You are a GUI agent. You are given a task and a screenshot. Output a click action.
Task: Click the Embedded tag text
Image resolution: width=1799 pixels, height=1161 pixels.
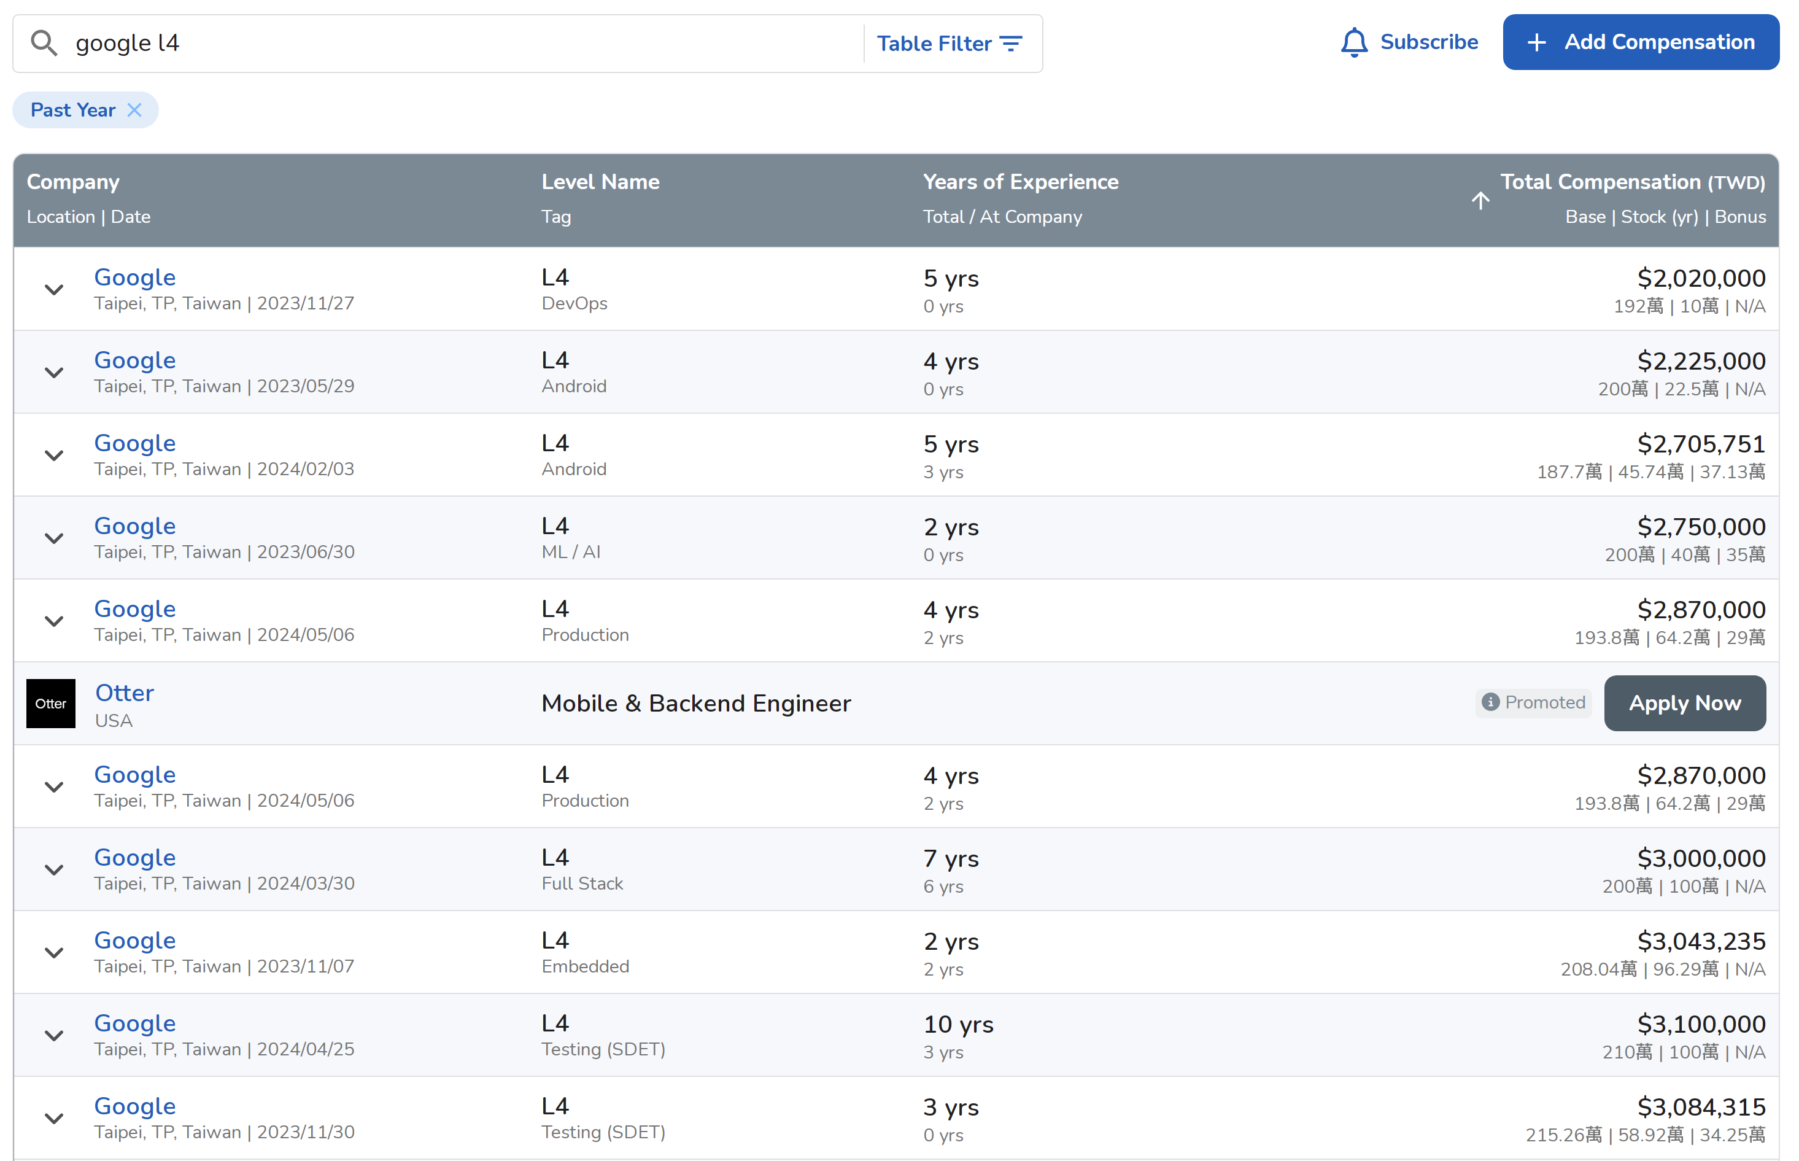click(586, 967)
